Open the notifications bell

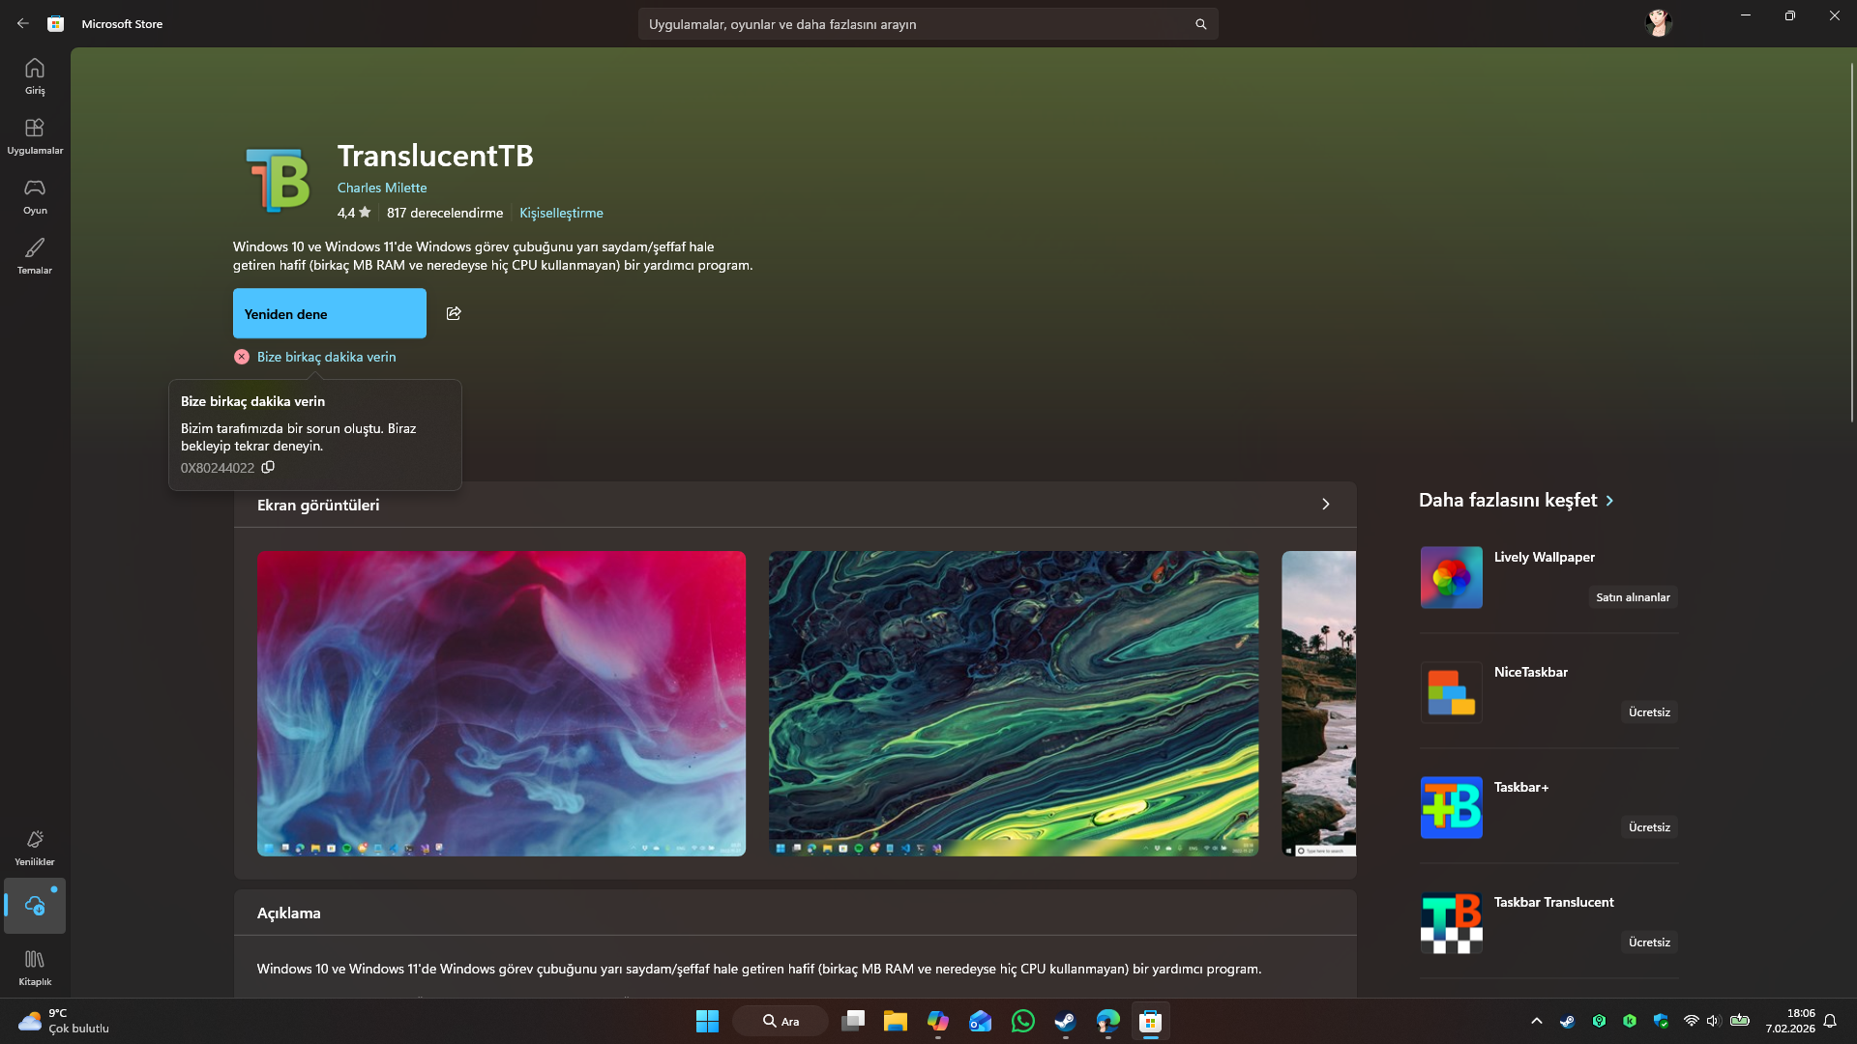tap(1830, 1021)
